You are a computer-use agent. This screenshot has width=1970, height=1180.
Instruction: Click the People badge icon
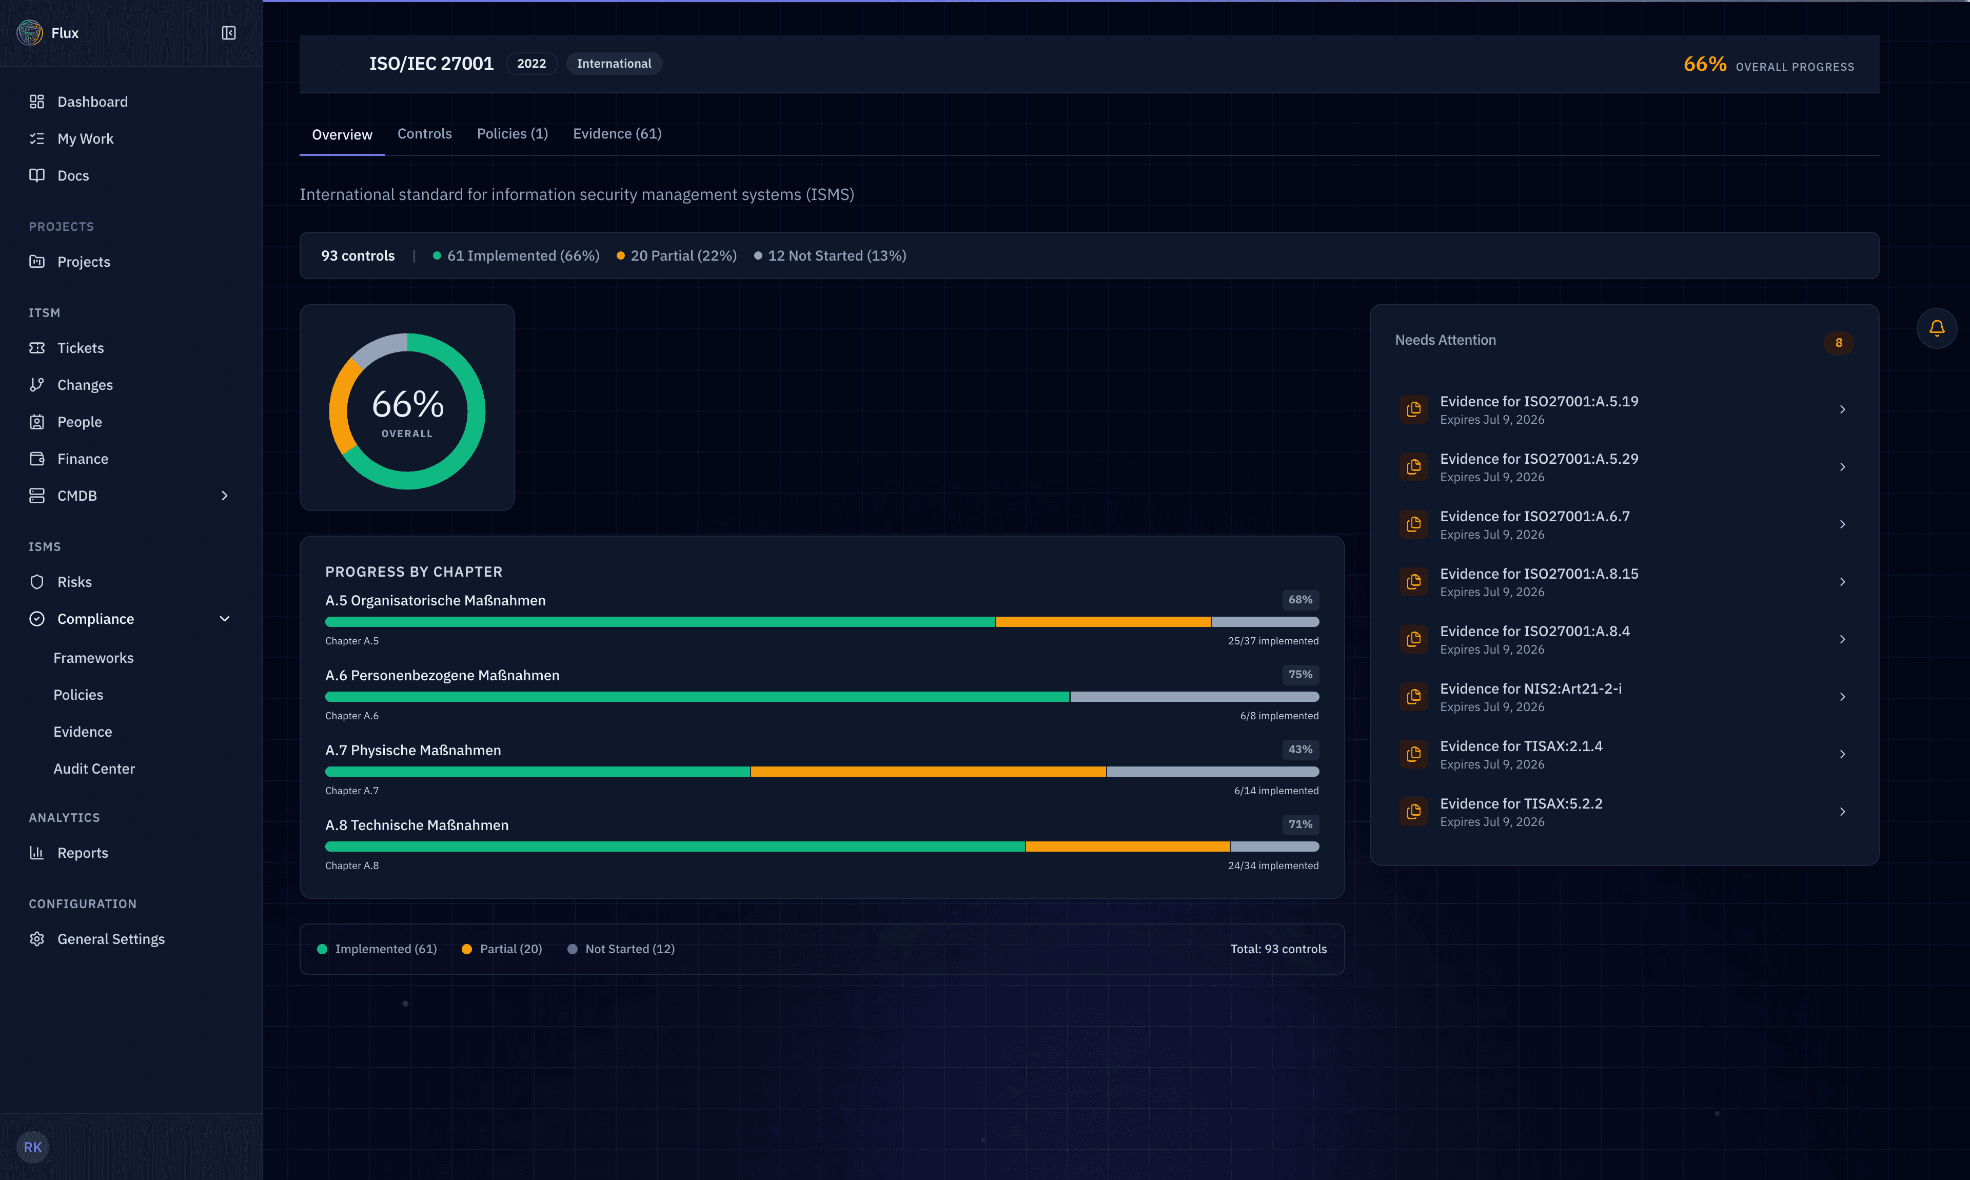[36, 421]
